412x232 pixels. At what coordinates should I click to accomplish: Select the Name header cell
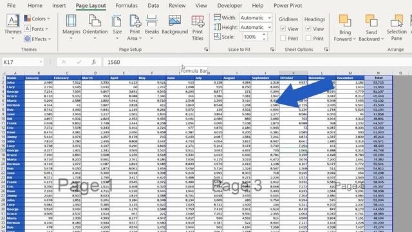[15, 78]
